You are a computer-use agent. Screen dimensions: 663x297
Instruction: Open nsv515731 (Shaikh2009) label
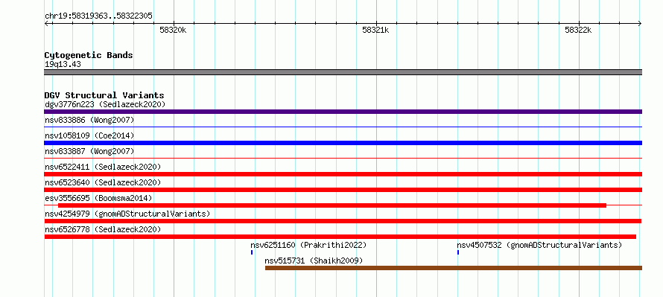[314, 261]
